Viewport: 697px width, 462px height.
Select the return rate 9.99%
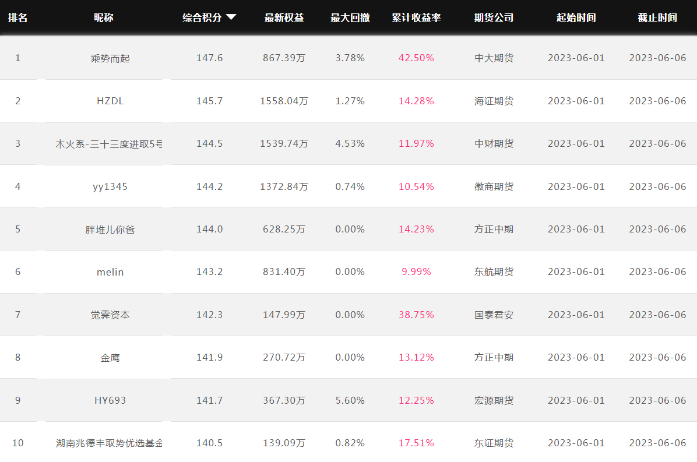point(416,272)
